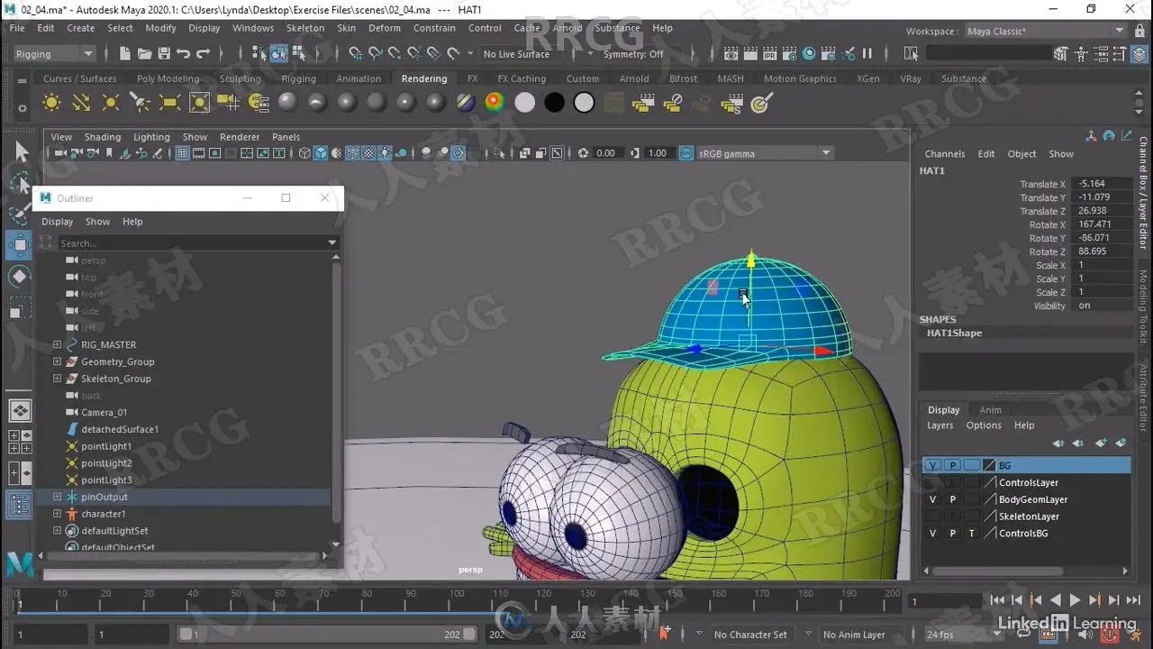Click the ambient light shelf icon

(52, 103)
